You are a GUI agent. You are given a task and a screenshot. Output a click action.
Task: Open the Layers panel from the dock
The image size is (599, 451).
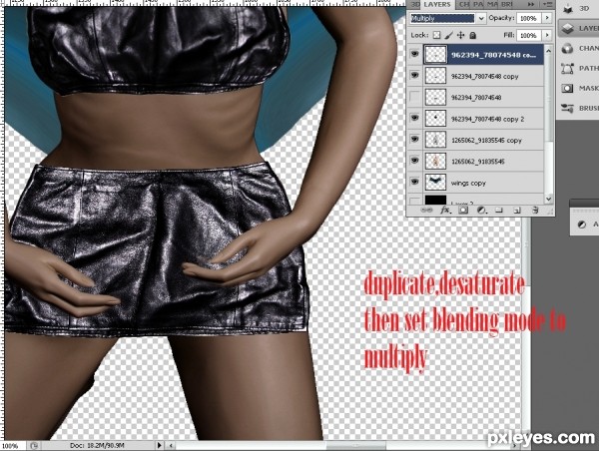coord(578,28)
